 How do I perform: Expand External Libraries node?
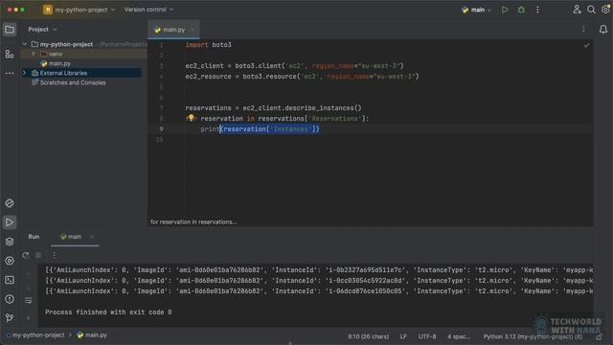(x=25, y=73)
